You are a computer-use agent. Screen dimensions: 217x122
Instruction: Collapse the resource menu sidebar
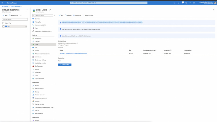point(55,15)
